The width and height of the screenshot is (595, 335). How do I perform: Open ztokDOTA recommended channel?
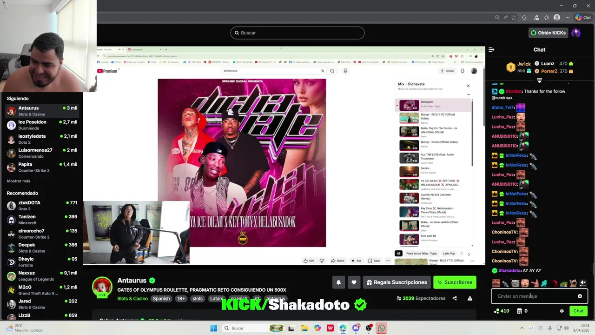(x=41, y=205)
